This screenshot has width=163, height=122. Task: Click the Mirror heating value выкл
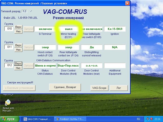pos(69,29)
